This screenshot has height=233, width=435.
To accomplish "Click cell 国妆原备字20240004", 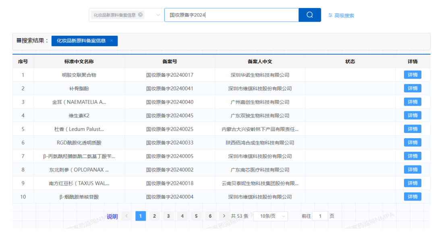I will (x=170, y=197).
